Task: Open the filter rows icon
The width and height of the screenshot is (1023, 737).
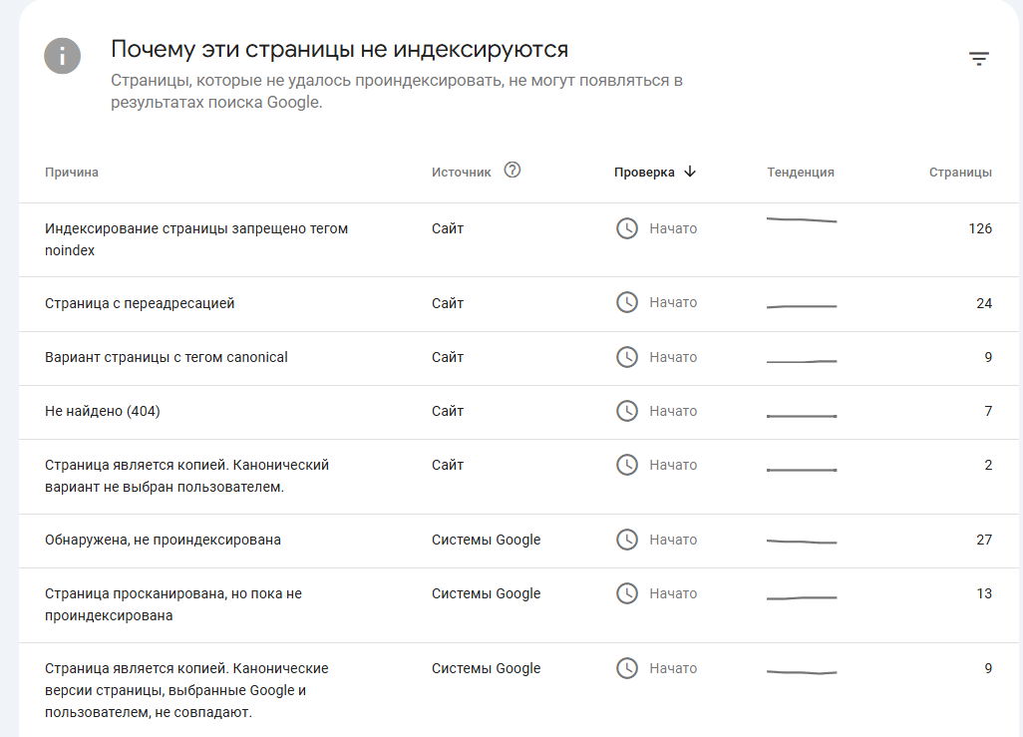Action: tap(979, 59)
